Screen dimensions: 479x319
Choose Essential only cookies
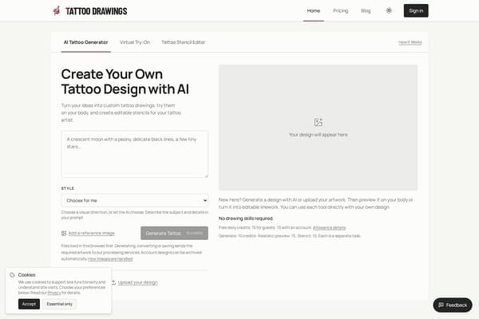click(60, 304)
